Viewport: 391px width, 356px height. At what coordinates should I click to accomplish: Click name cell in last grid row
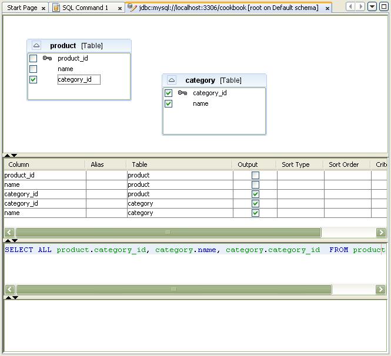coord(45,213)
